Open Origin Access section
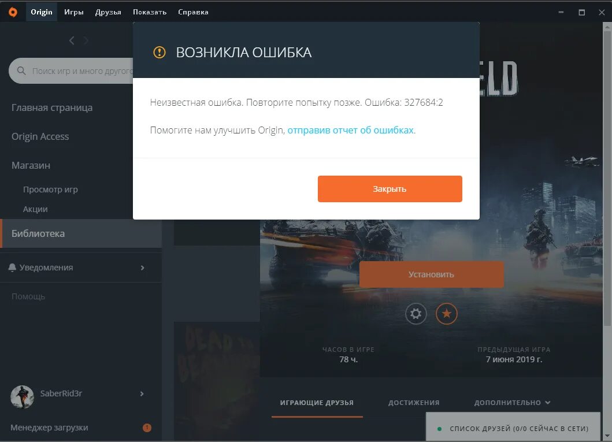612x442 pixels. pos(40,136)
